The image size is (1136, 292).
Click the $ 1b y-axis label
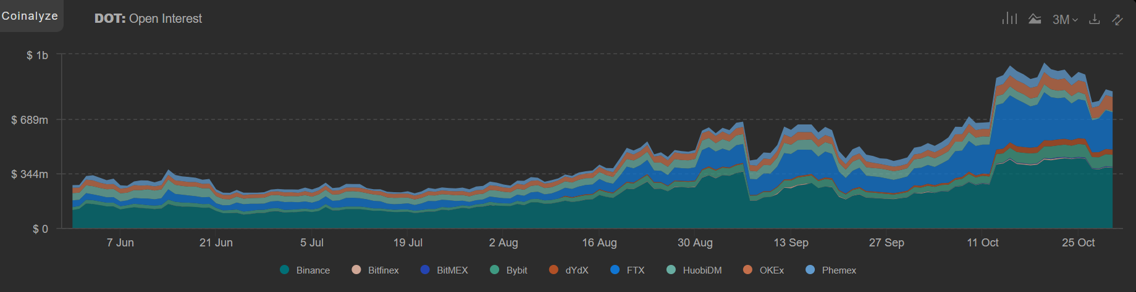point(37,55)
